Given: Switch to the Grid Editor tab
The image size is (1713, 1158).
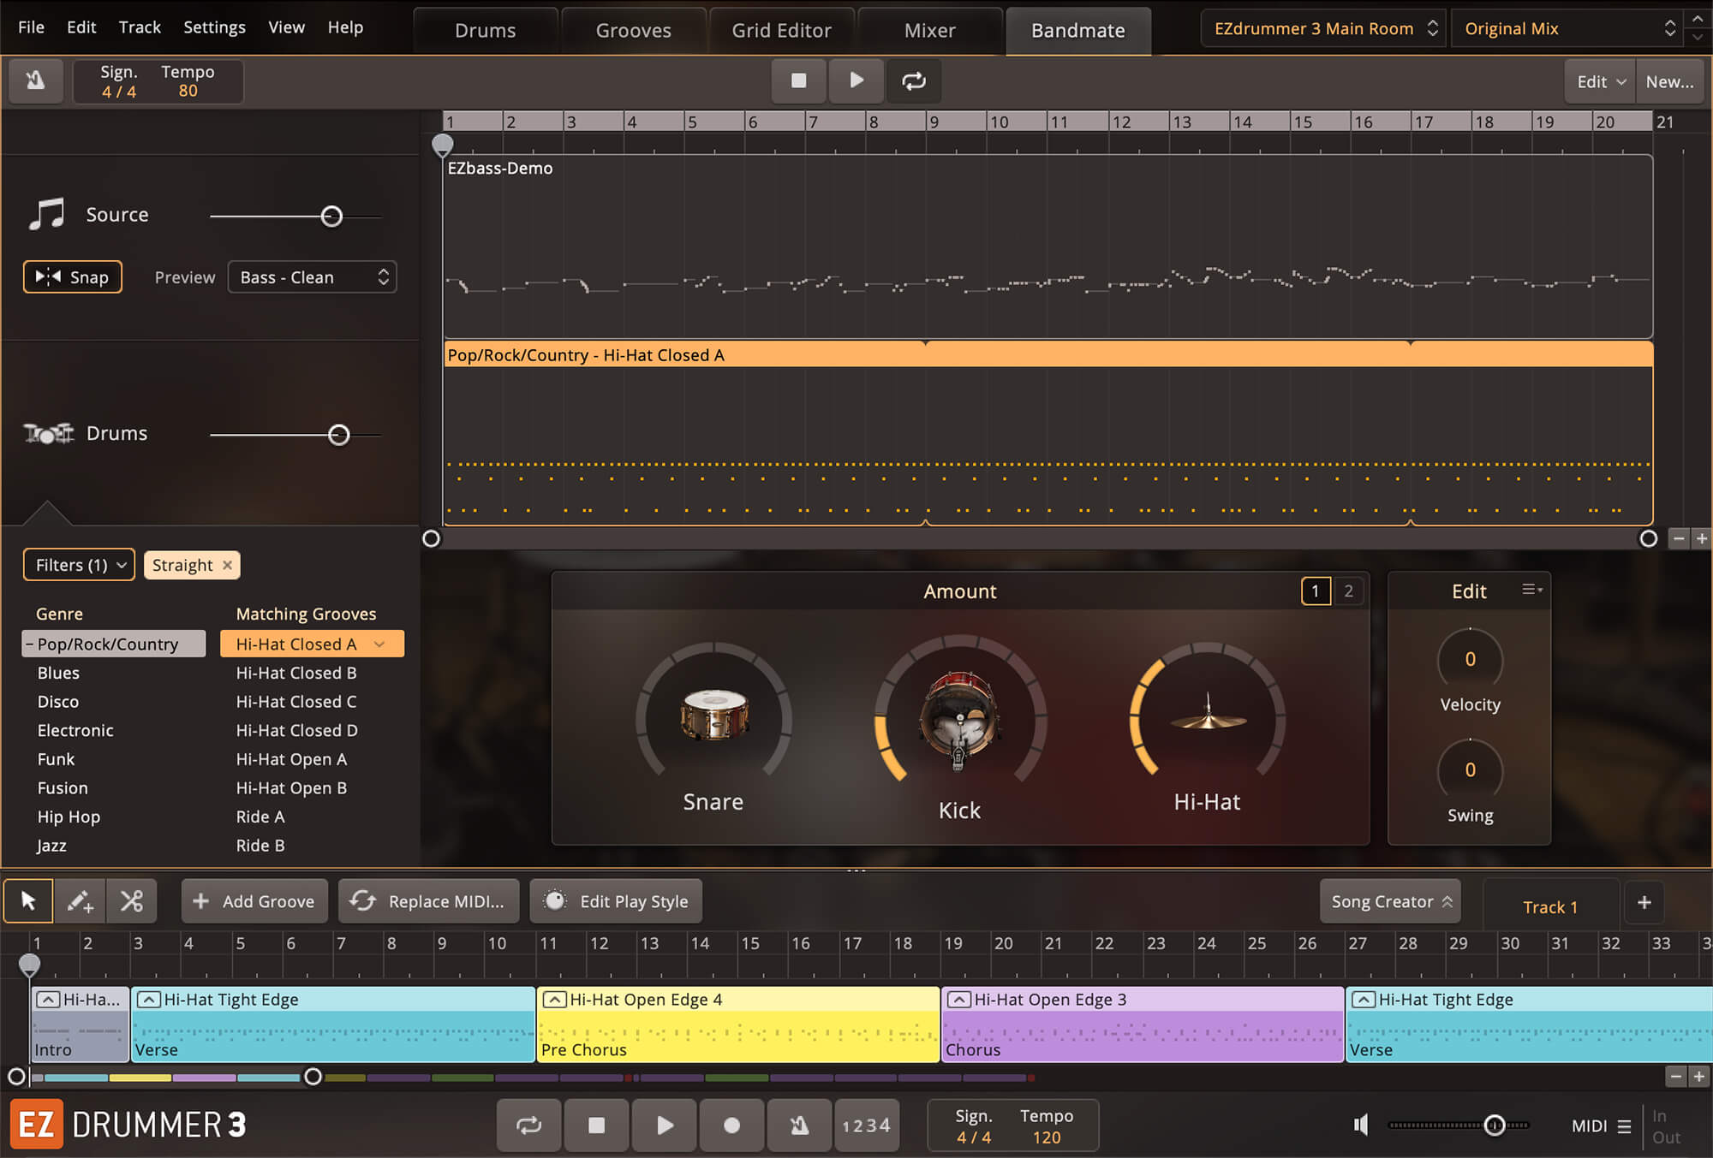Looking at the screenshot, I should [781, 31].
